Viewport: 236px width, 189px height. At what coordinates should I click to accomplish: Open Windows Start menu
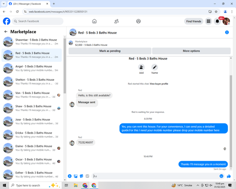pyautogui.click(x=4, y=185)
